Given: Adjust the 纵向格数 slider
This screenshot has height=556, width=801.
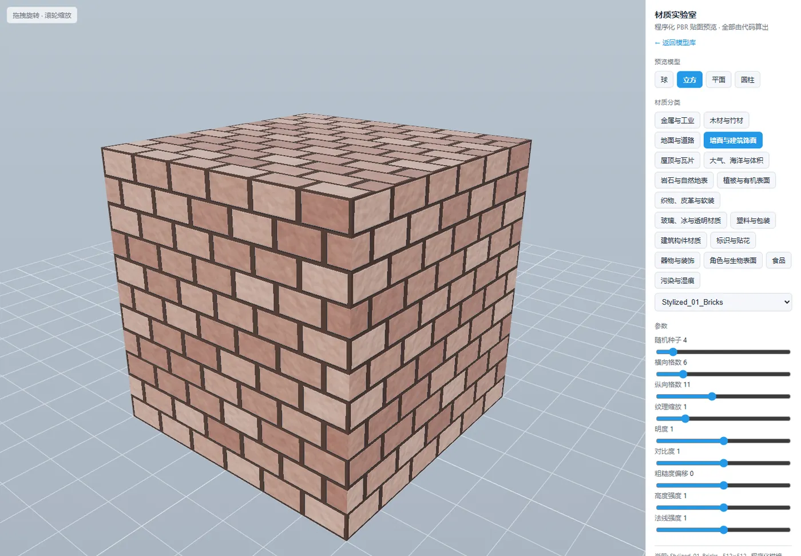Looking at the screenshot, I should [723, 396].
